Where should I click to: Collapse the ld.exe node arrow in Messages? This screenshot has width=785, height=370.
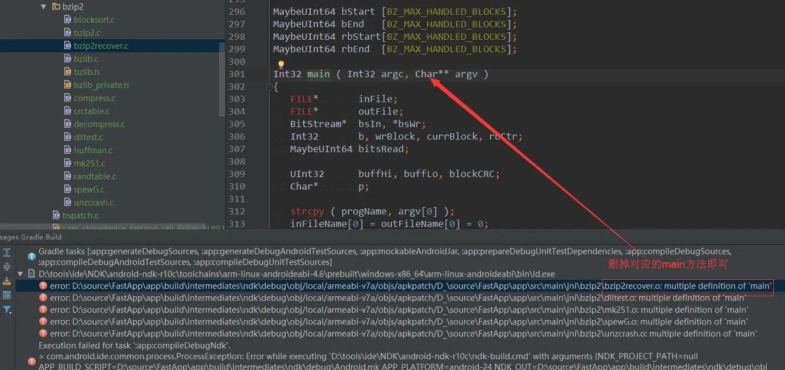point(21,274)
